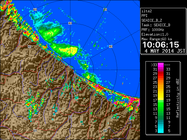Click the magenta >33 dBZ legend swatch
Screen dimensions: 187x140
click(x=161, y=65)
